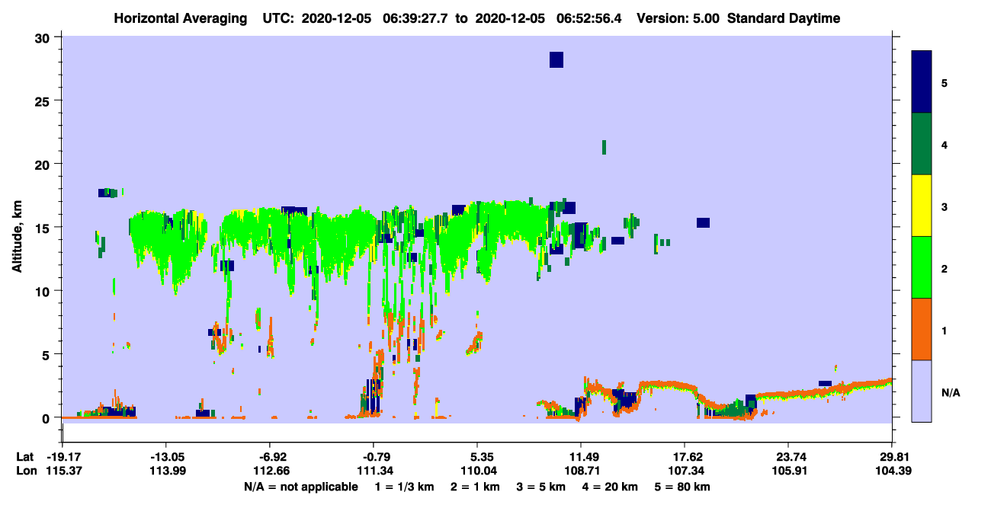Click the 'Lon' row label
The image size is (991, 508).
(x=25, y=471)
